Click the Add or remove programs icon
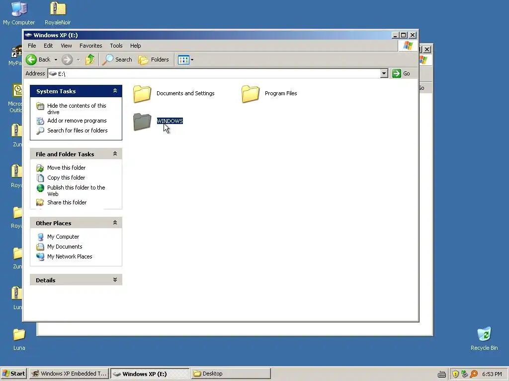The width and height of the screenshot is (509, 381). point(40,121)
